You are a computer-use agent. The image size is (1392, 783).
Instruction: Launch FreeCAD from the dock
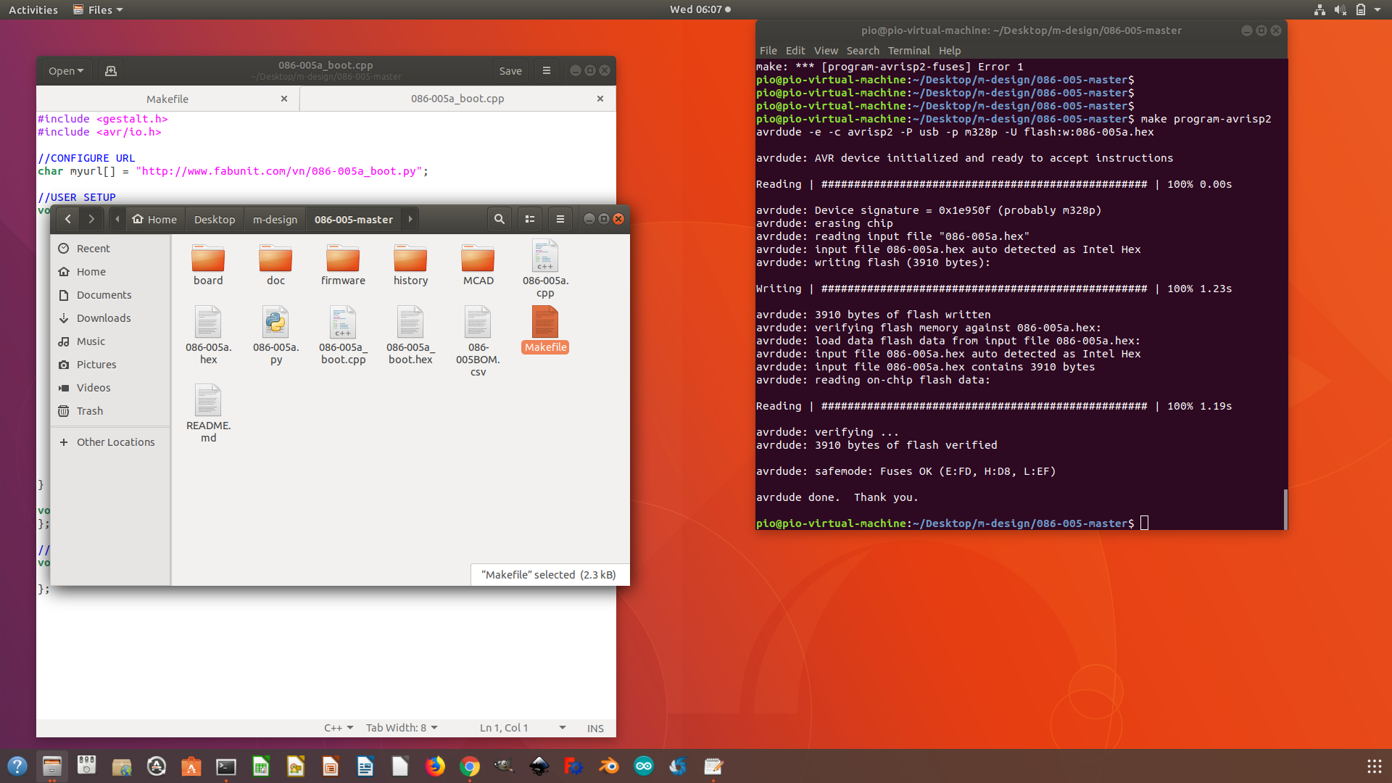[574, 766]
